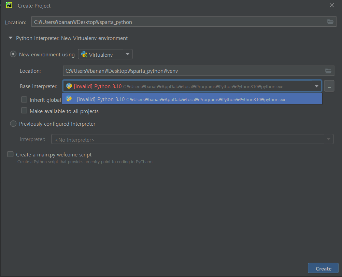
Task: Select Previously configured interpreter radio button
Action: [x=13, y=124]
